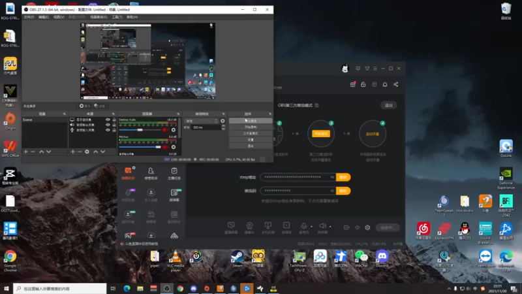Open the room manager assistant icon in the left panel
Image resolution: width=522 pixels, height=294 pixels.
click(151, 171)
